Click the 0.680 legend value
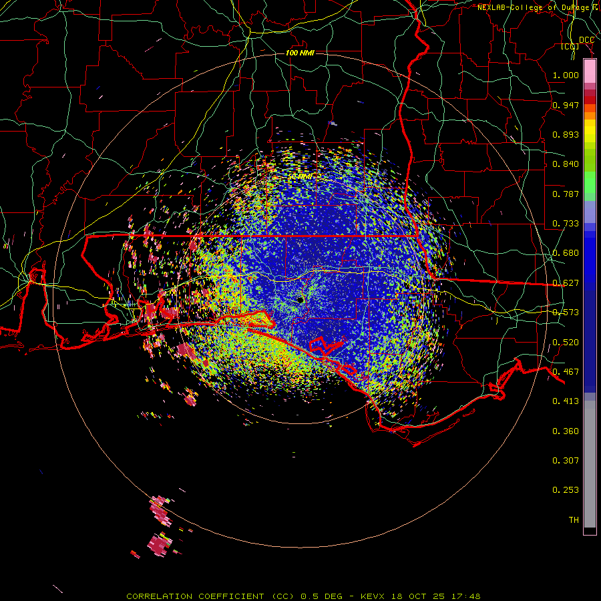Viewport: 601px width, 601px height. pyautogui.click(x=566, y=253)
